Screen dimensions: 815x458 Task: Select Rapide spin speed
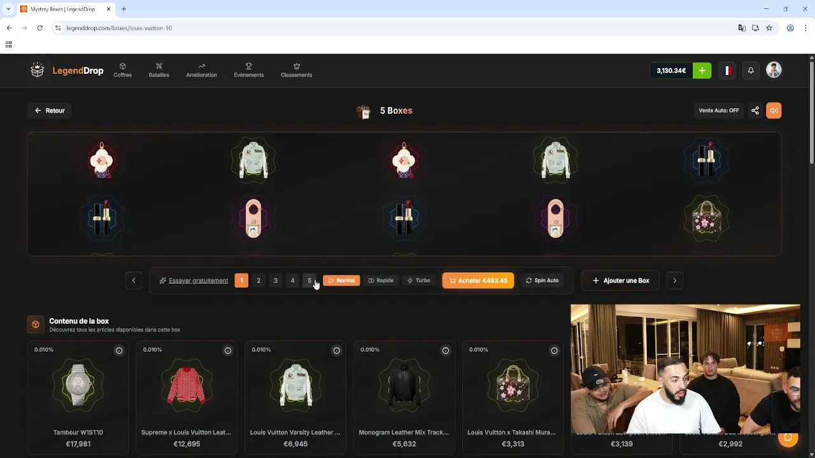[x=381, y=281]
